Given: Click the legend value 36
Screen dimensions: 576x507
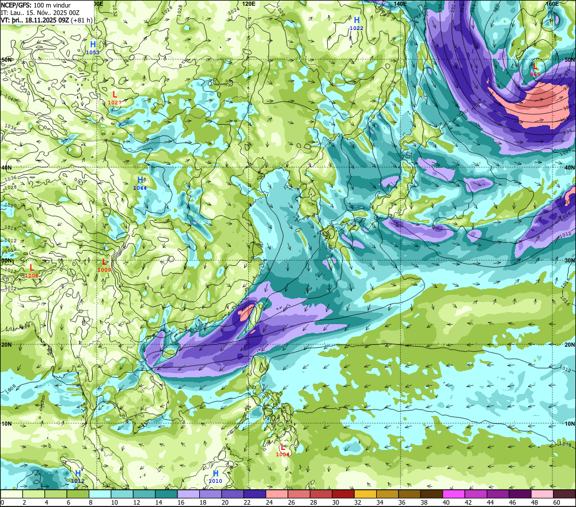Looking at the screenshot, I should pos(401,502).
